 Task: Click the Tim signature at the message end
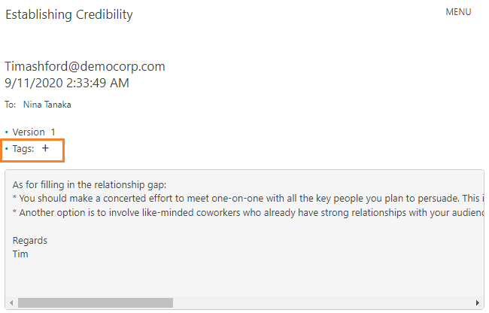[x=21, y=254]
